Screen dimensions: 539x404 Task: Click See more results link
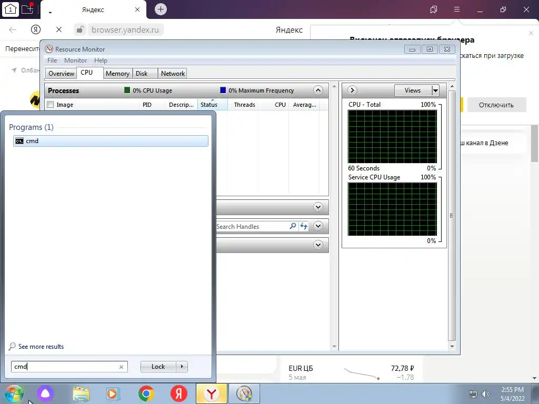pos(41,347)
